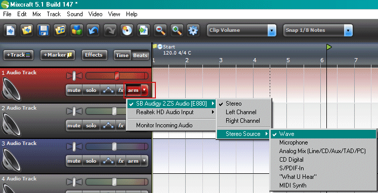378x193 pixels.
Task: Click the speaker icon of track 1
Action: (x=11, y=89)
